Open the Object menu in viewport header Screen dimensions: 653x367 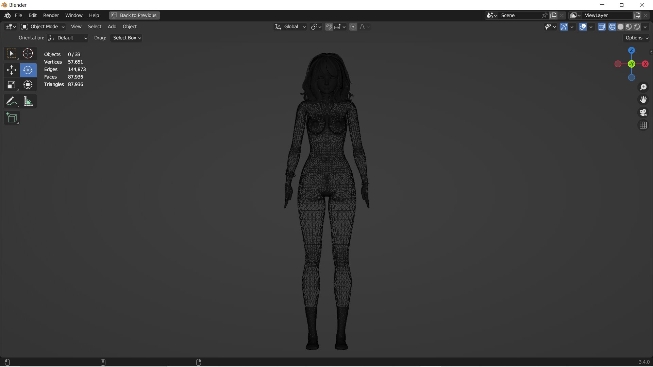pyautogui.click(x=130, y=27)
